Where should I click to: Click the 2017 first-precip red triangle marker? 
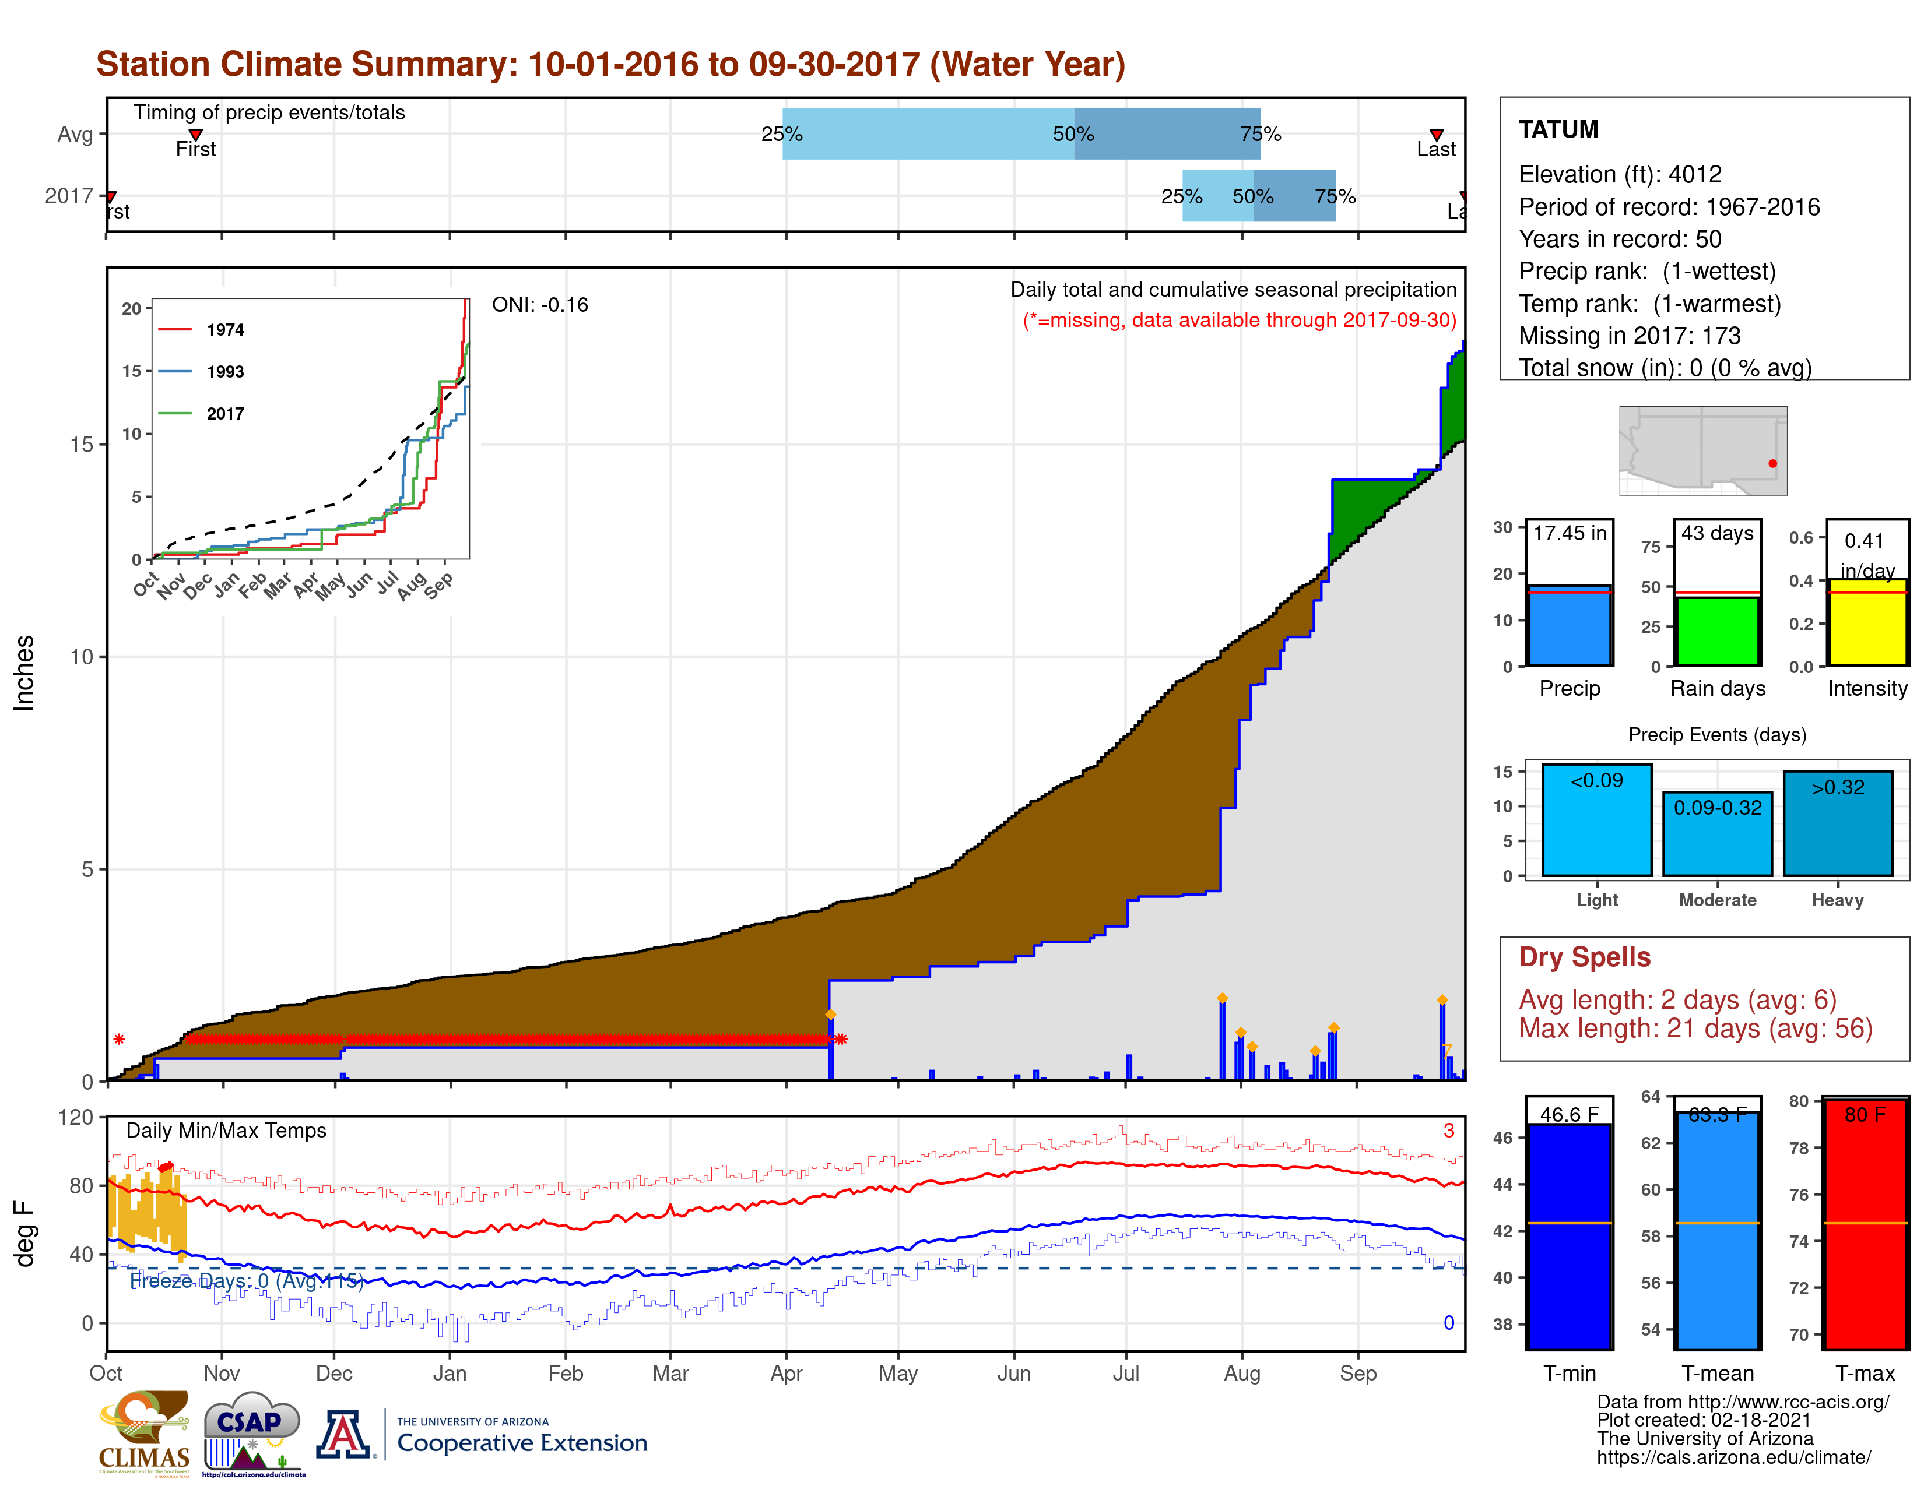point(111,196)
